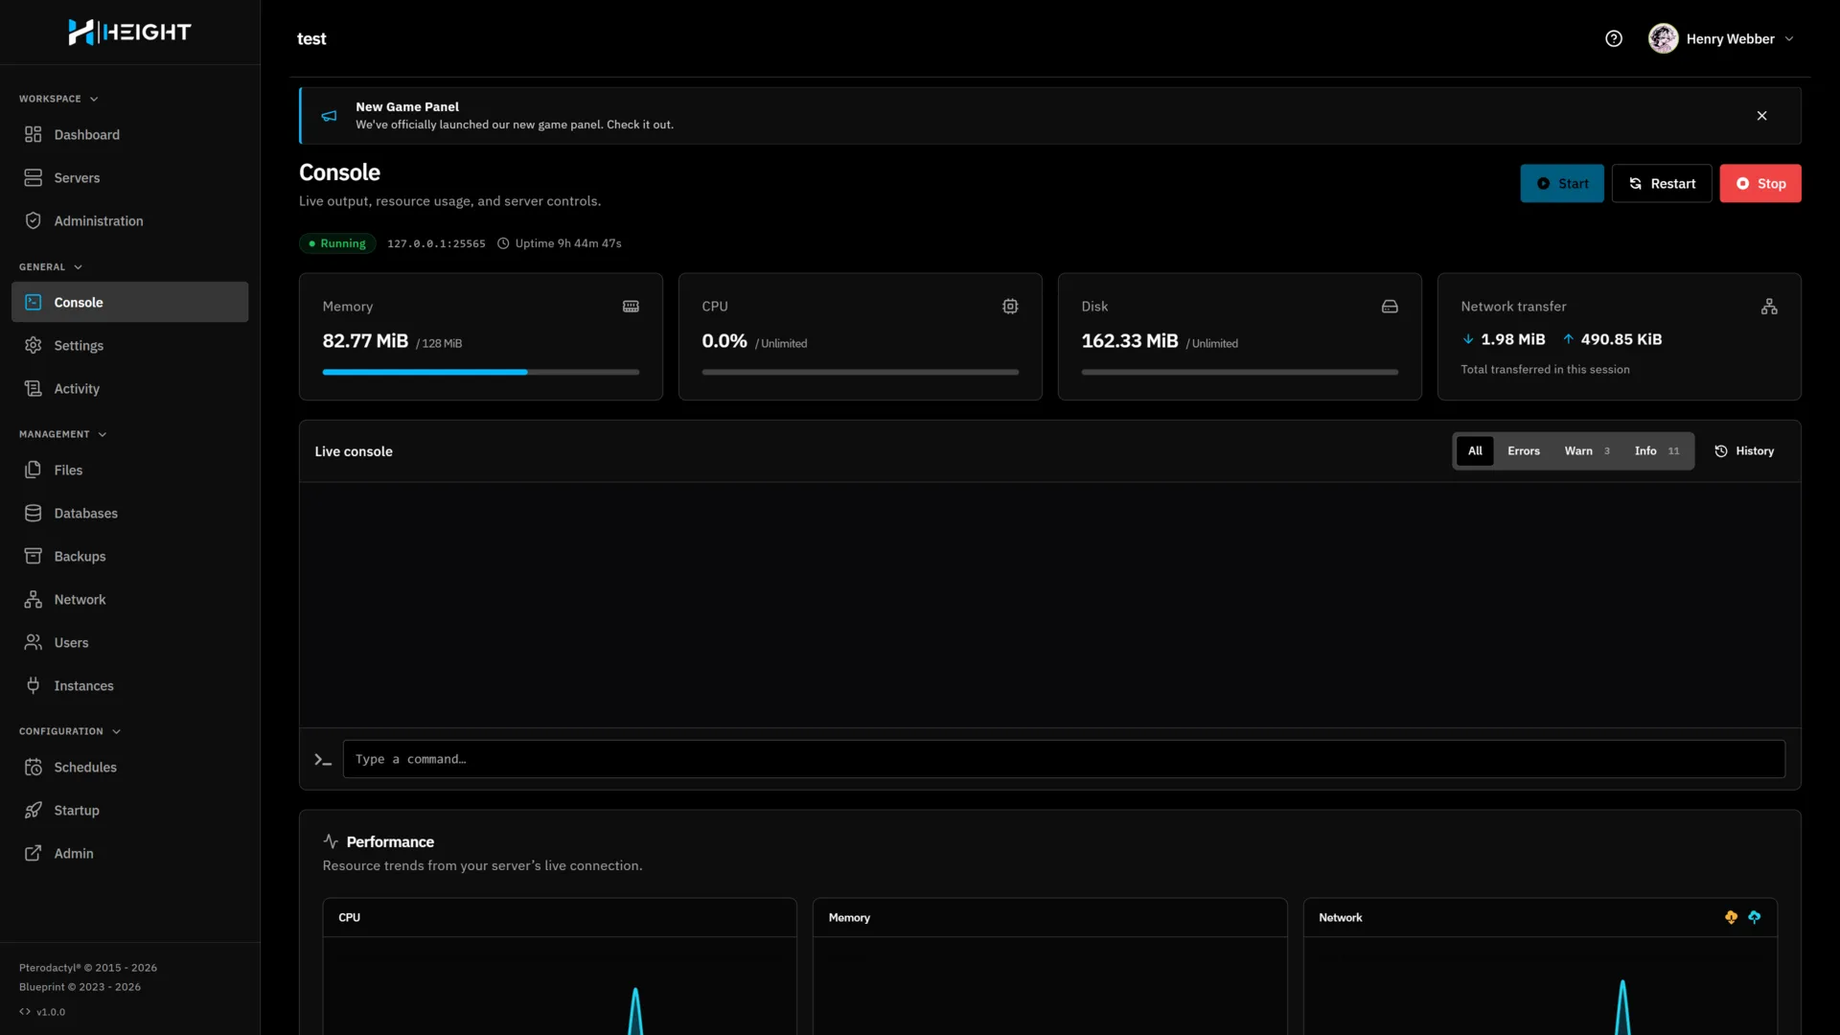Open Administration section

click(x=129, y=221)
